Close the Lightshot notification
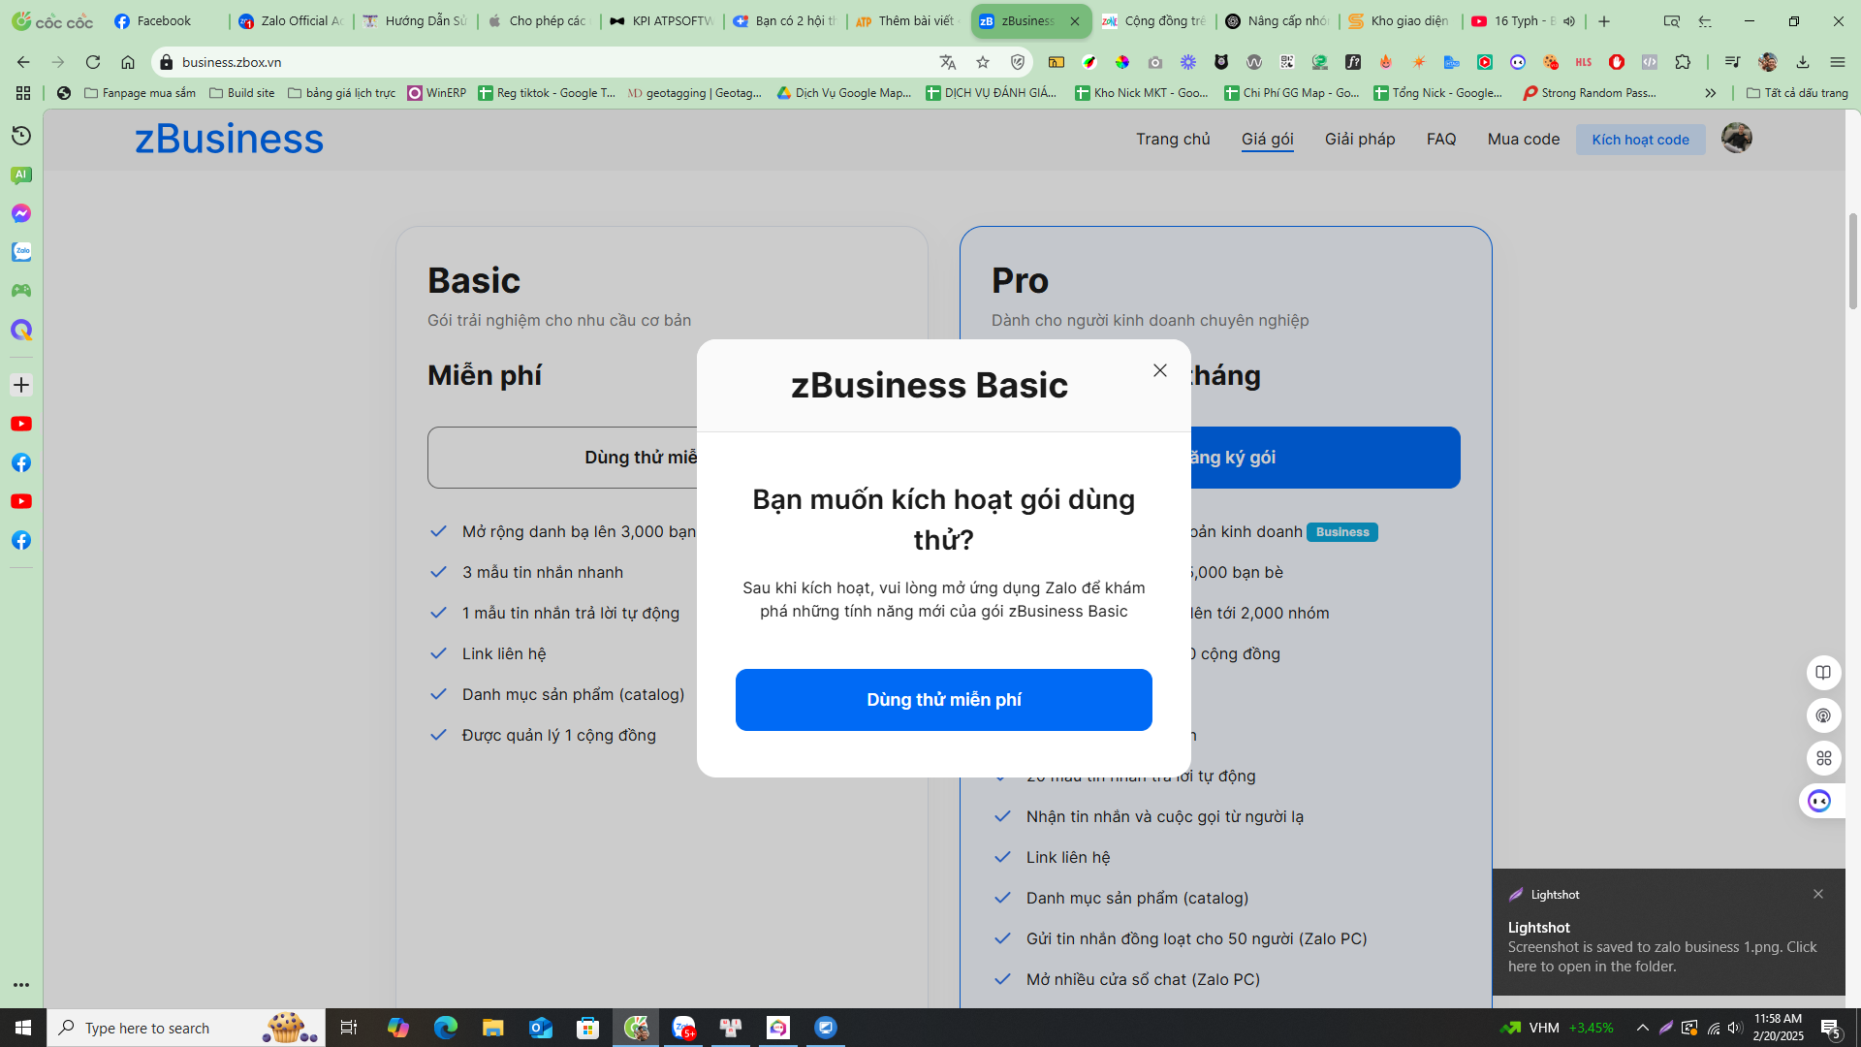Screen dimensions: 1861x1047 [x=1818, y=894]
